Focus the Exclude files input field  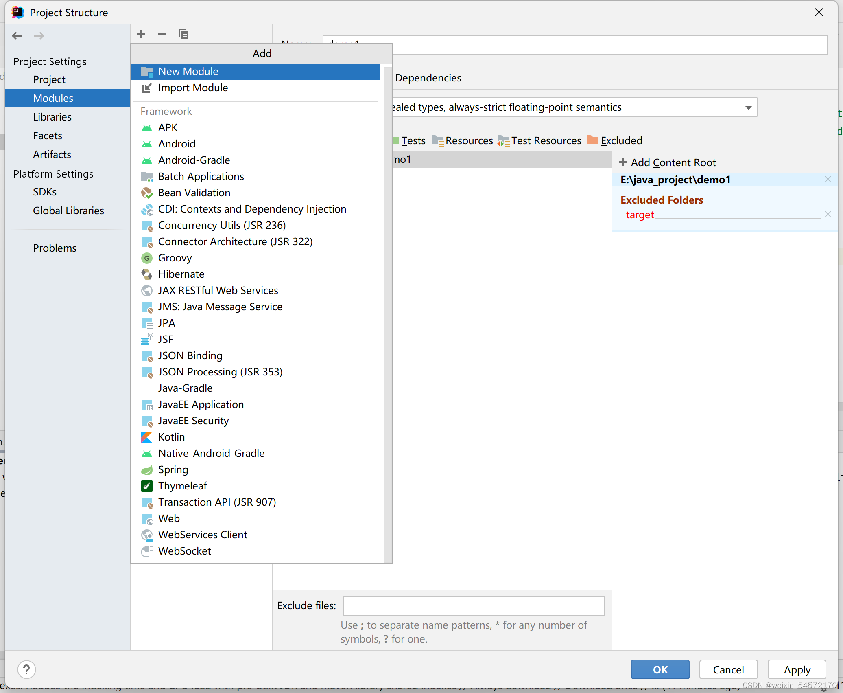point(474,606)
